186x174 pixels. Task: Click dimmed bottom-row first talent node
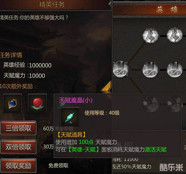click(150, 105)
